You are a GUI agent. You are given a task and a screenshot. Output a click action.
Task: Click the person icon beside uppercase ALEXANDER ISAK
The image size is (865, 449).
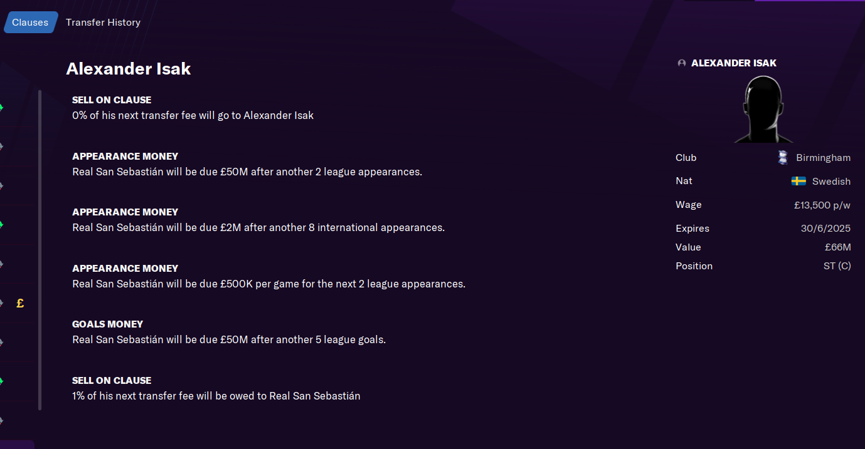coord(682,63)
